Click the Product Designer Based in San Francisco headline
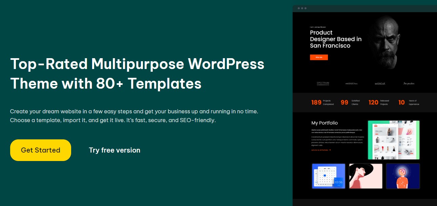The image size is (437, 206). [336, 39]
